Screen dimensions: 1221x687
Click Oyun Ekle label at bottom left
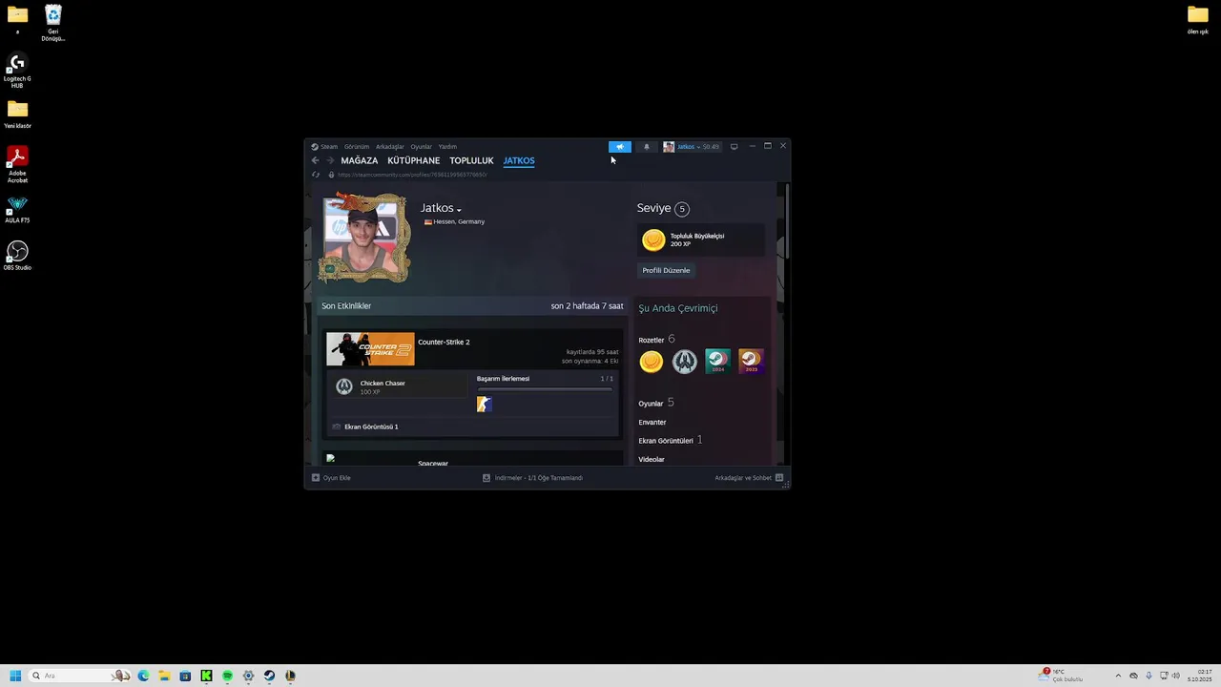click(337, 477)
